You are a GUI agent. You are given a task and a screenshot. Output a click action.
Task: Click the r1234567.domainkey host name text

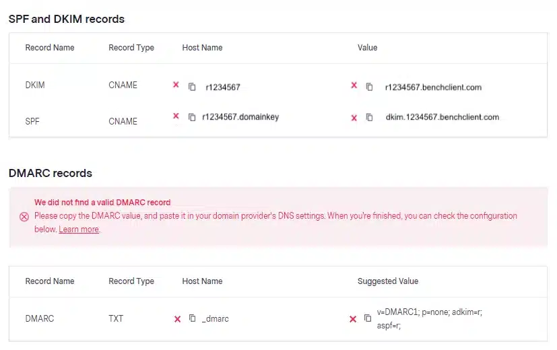[x=240, y=117]
